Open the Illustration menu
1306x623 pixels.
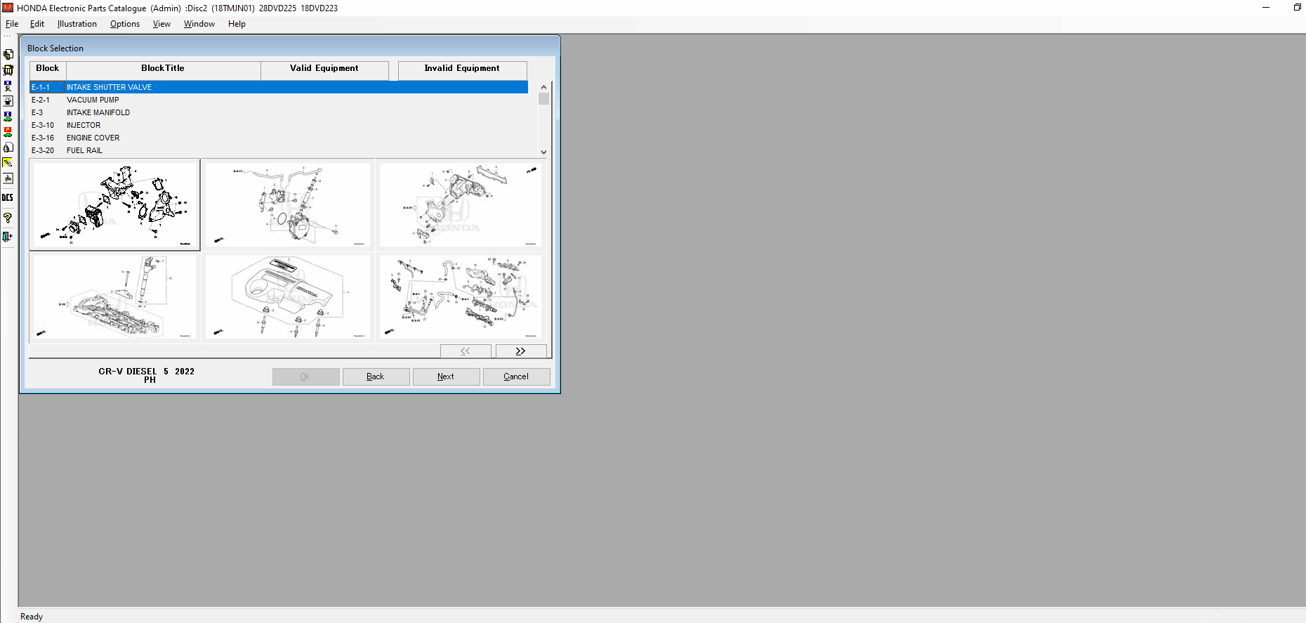click(77, 24)
